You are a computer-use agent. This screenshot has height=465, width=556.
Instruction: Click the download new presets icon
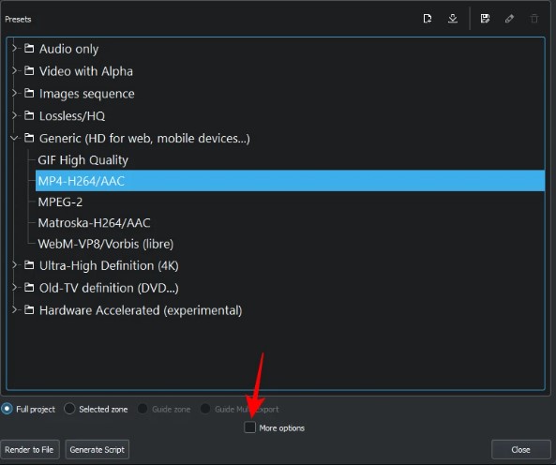(x=453, y=19)
